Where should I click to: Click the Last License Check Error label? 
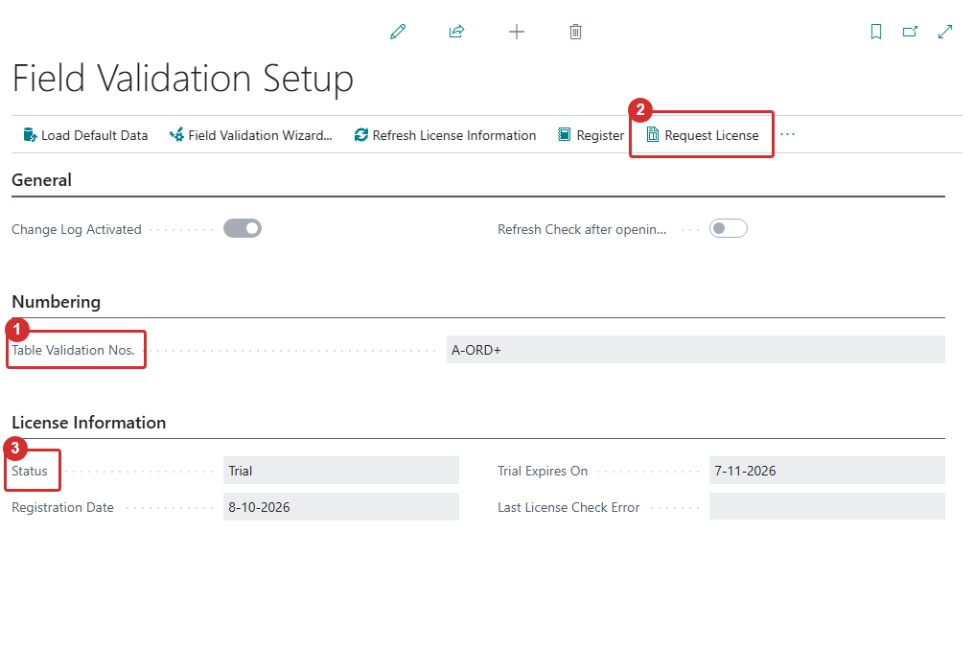(568, 508)
